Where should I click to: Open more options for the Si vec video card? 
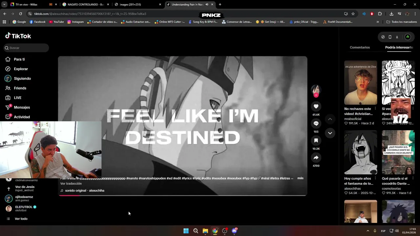click(x=413, y=108)
